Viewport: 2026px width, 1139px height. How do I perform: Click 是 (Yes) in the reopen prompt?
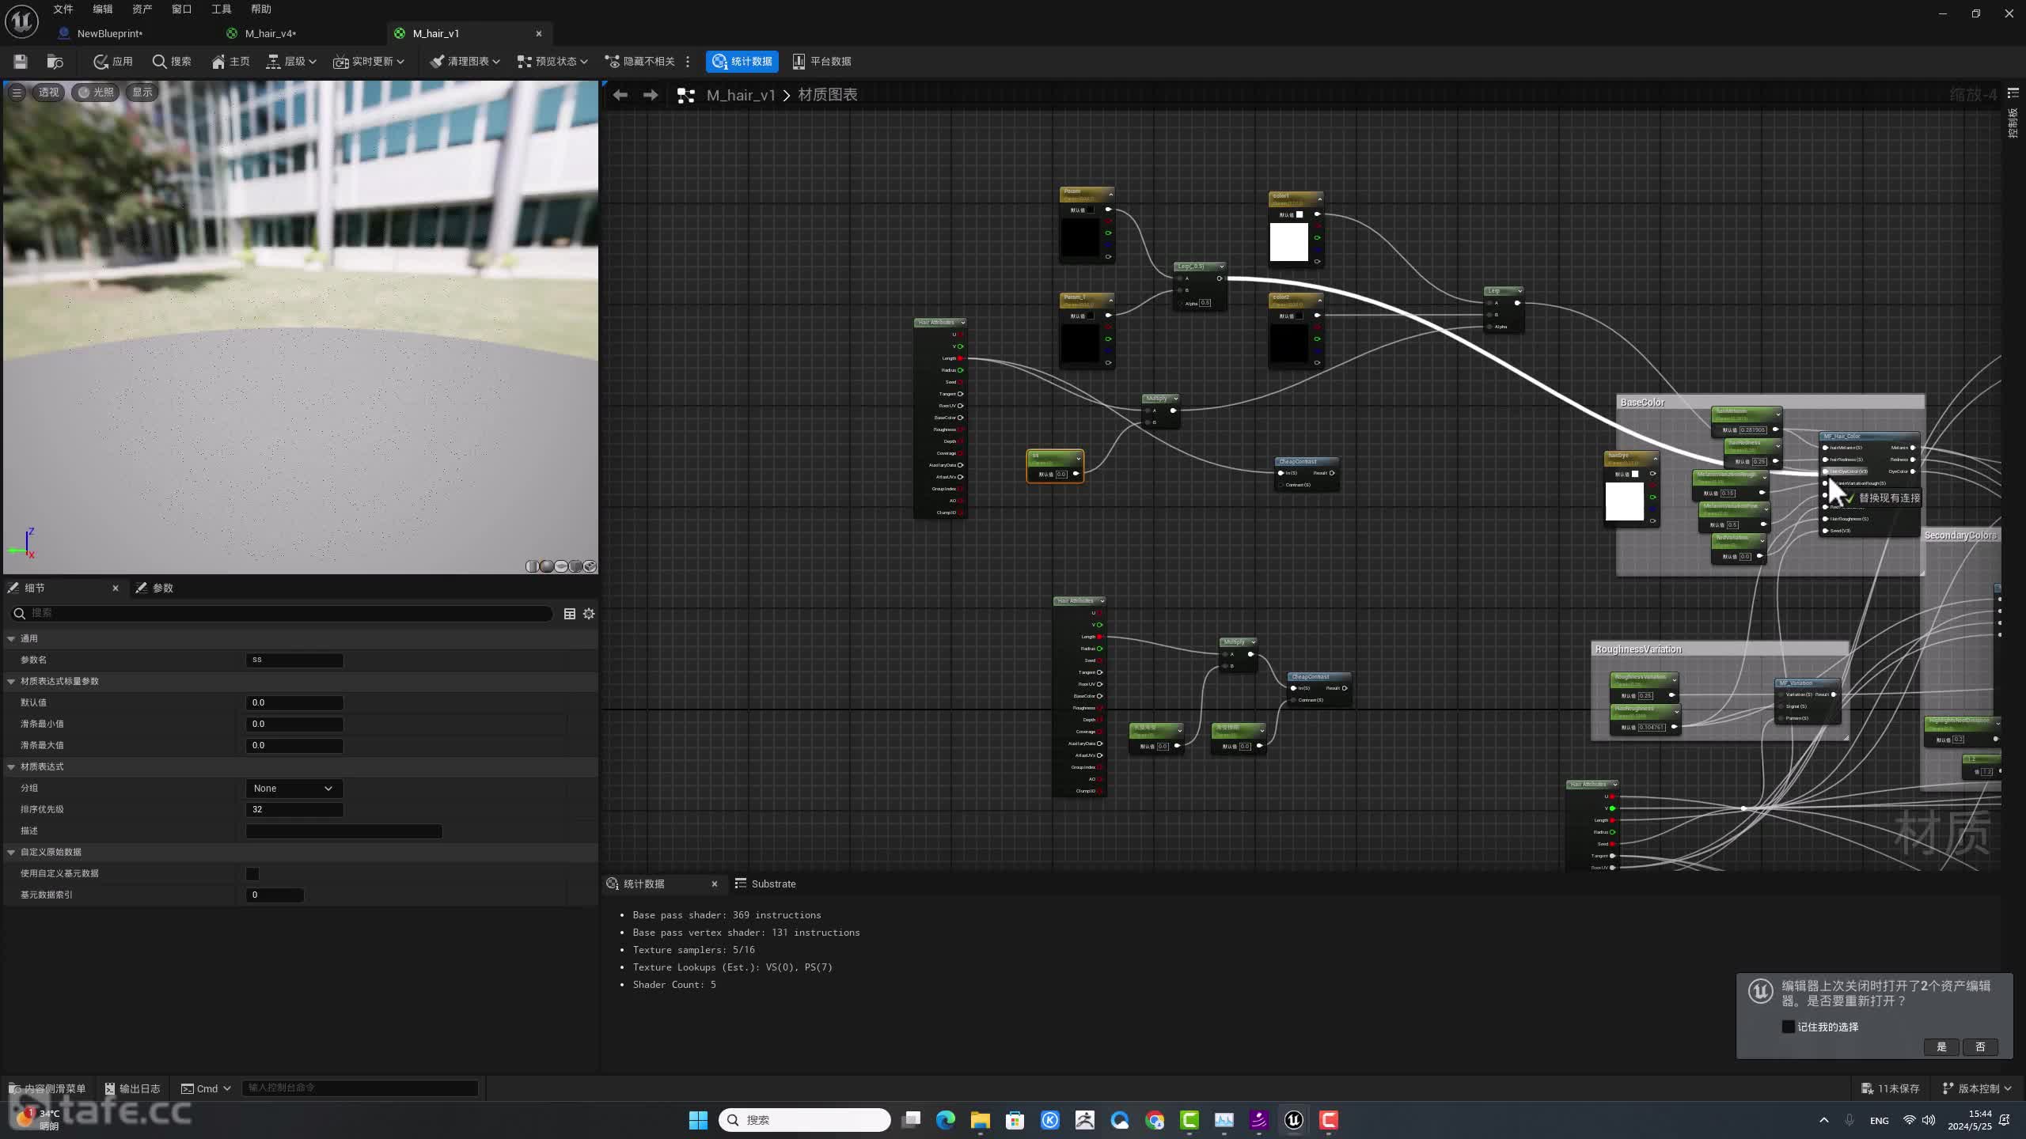pyautogui.click(x=1941, y=1046)
